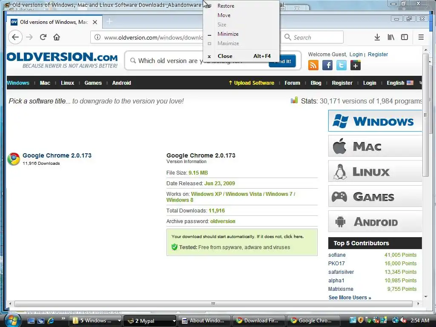Click the 2:54 AM clock

click(420, 321)
